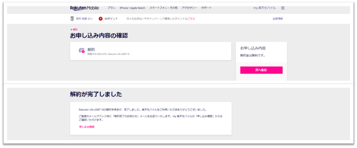Open the プラン menu
Image resolution: width=357 pixels, height=148 pixels.
(x=111, y=8)
